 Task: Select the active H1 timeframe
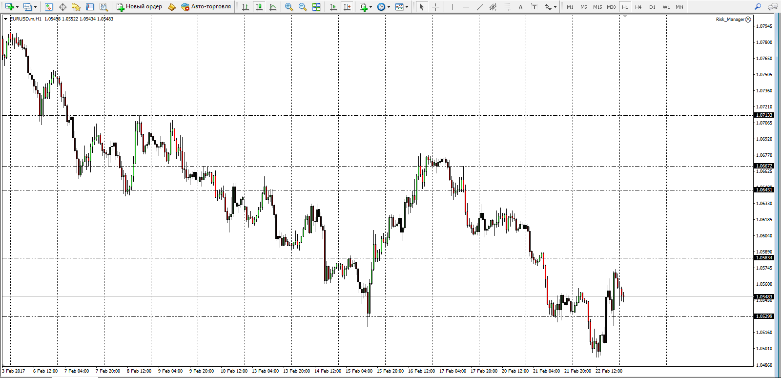point(625,7)
